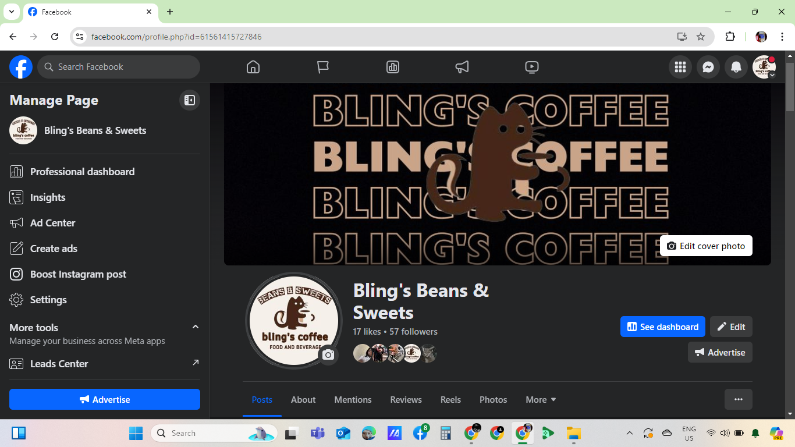Click Edit cover photo button

tap(706, 246)
